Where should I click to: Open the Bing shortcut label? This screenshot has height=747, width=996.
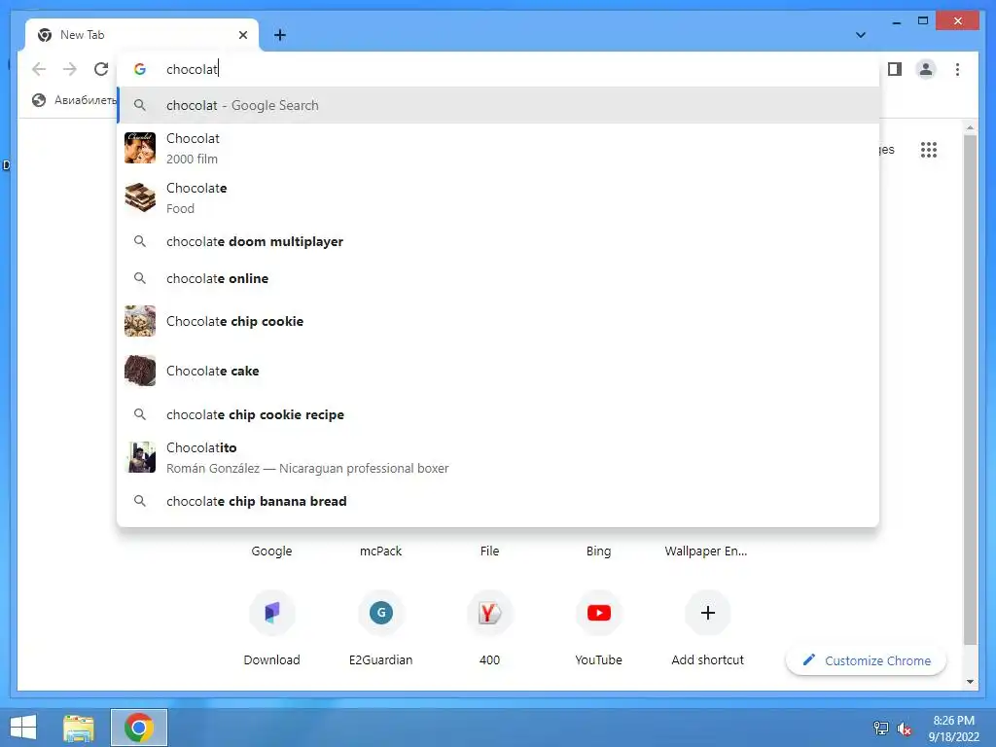pos(598,551)
